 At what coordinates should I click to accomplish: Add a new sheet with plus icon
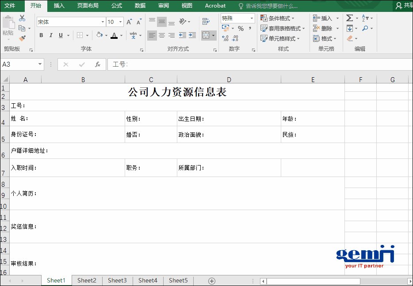pos(212,281)
